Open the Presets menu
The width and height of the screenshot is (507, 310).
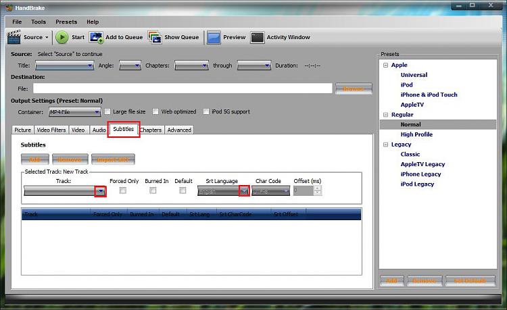pyautogui.click(x=66, y=22)
